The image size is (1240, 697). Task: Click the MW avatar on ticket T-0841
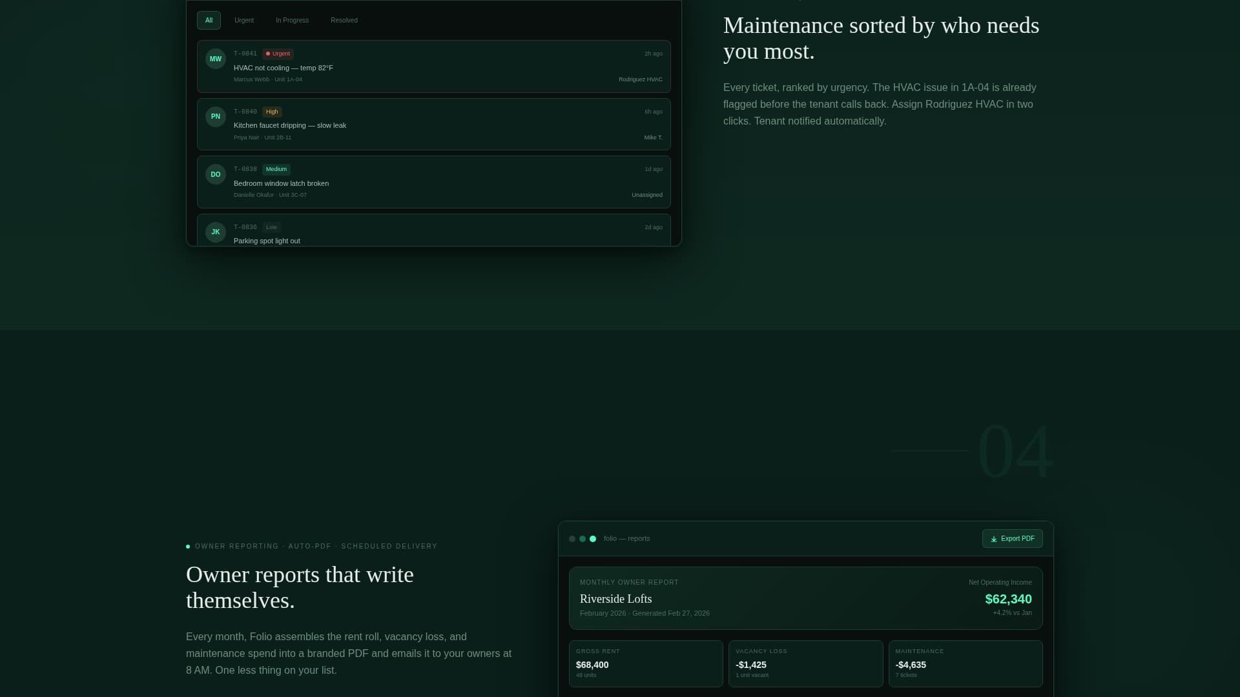pyautogui.click(x=216, y=59)
